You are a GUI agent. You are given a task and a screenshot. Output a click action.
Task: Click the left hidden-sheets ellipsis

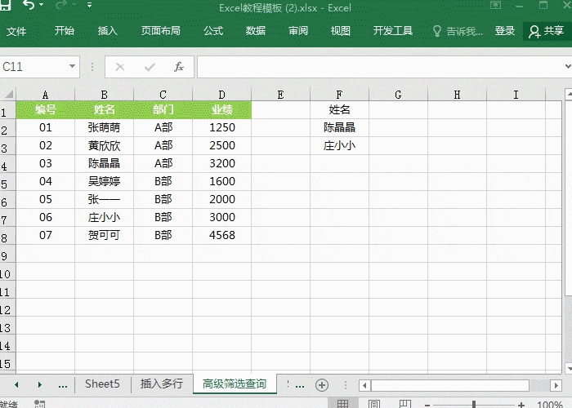63,385
